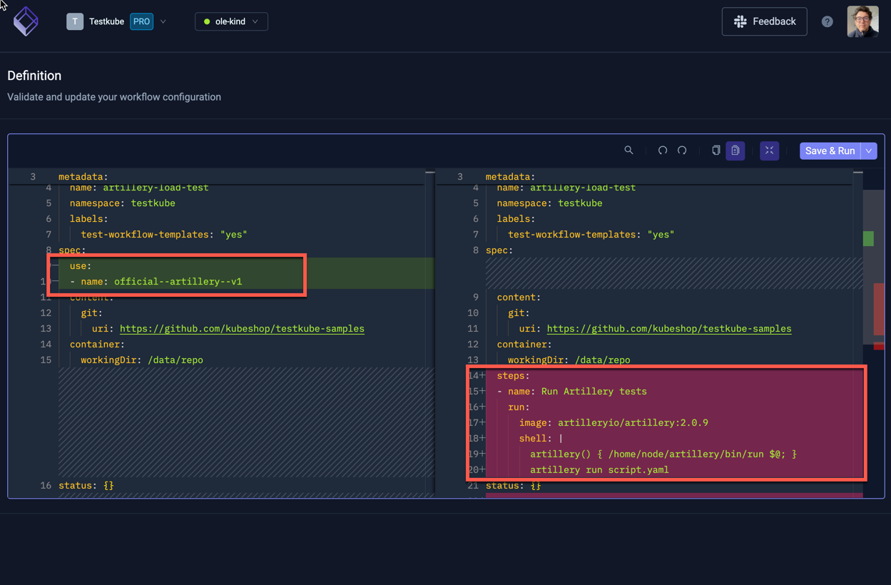Expand the editor with the fullscreen icon
Viewport: 891px width, 585px height.
coord(769,151)
